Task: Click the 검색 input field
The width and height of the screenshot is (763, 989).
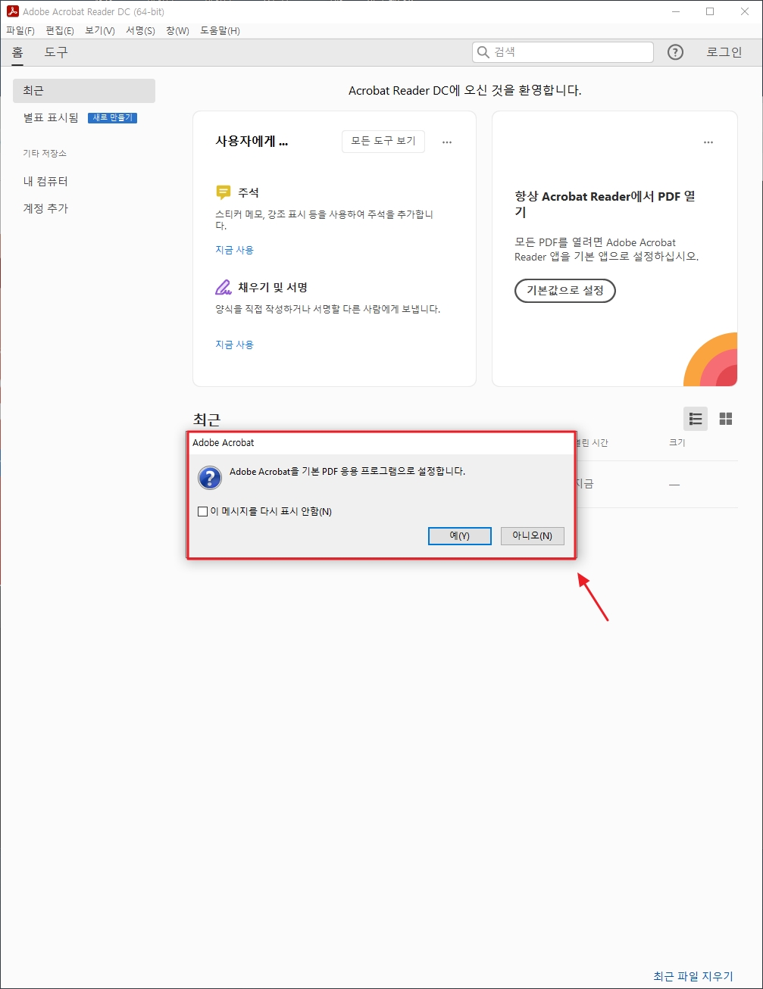Action: (x=563, y=52)
